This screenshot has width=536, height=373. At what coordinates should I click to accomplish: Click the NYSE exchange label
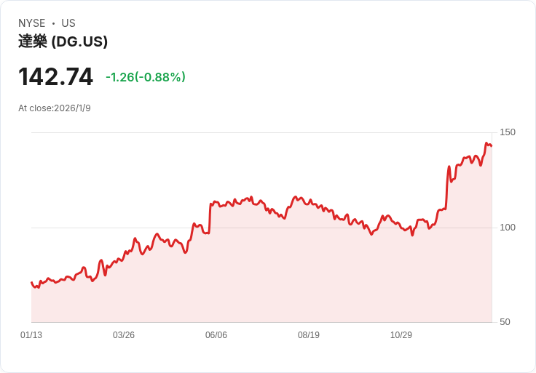32,23
